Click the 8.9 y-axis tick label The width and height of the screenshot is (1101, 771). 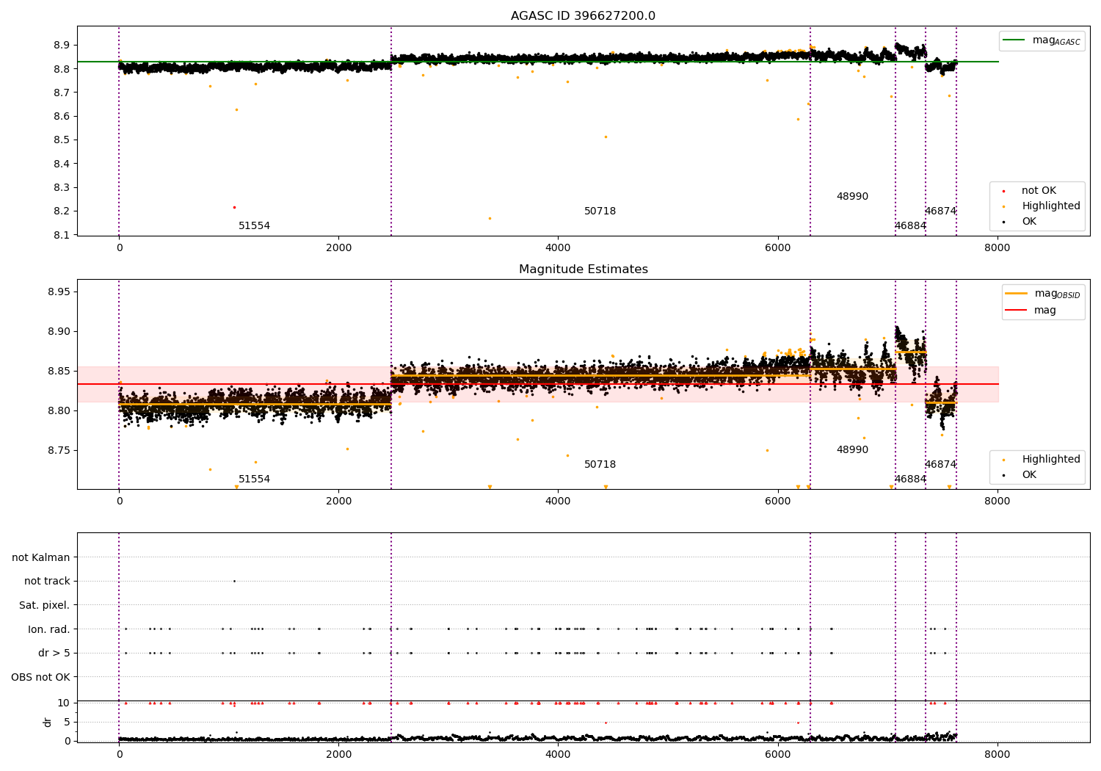[x=62, y=46]
